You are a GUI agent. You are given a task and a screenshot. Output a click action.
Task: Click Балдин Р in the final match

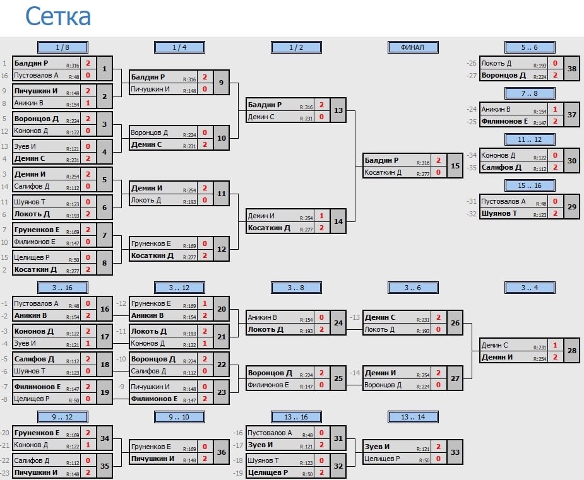click(x=383, y=160)
